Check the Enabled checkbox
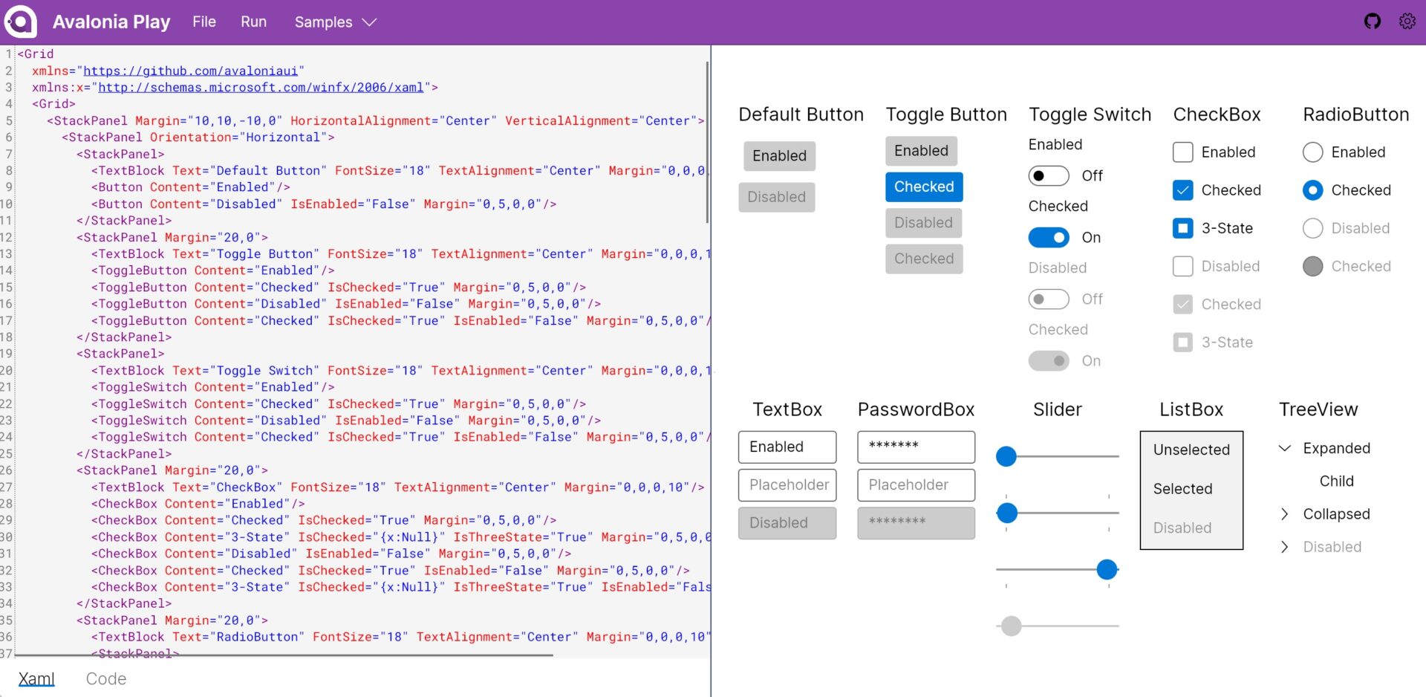Viewport: 1426px width, 697px height. (x=1182, y=152)
